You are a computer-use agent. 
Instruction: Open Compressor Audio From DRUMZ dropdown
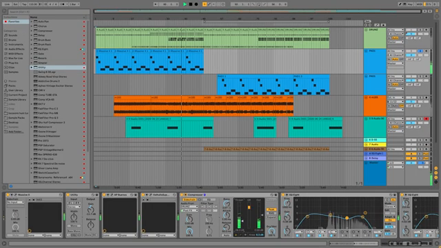point(189,207)
